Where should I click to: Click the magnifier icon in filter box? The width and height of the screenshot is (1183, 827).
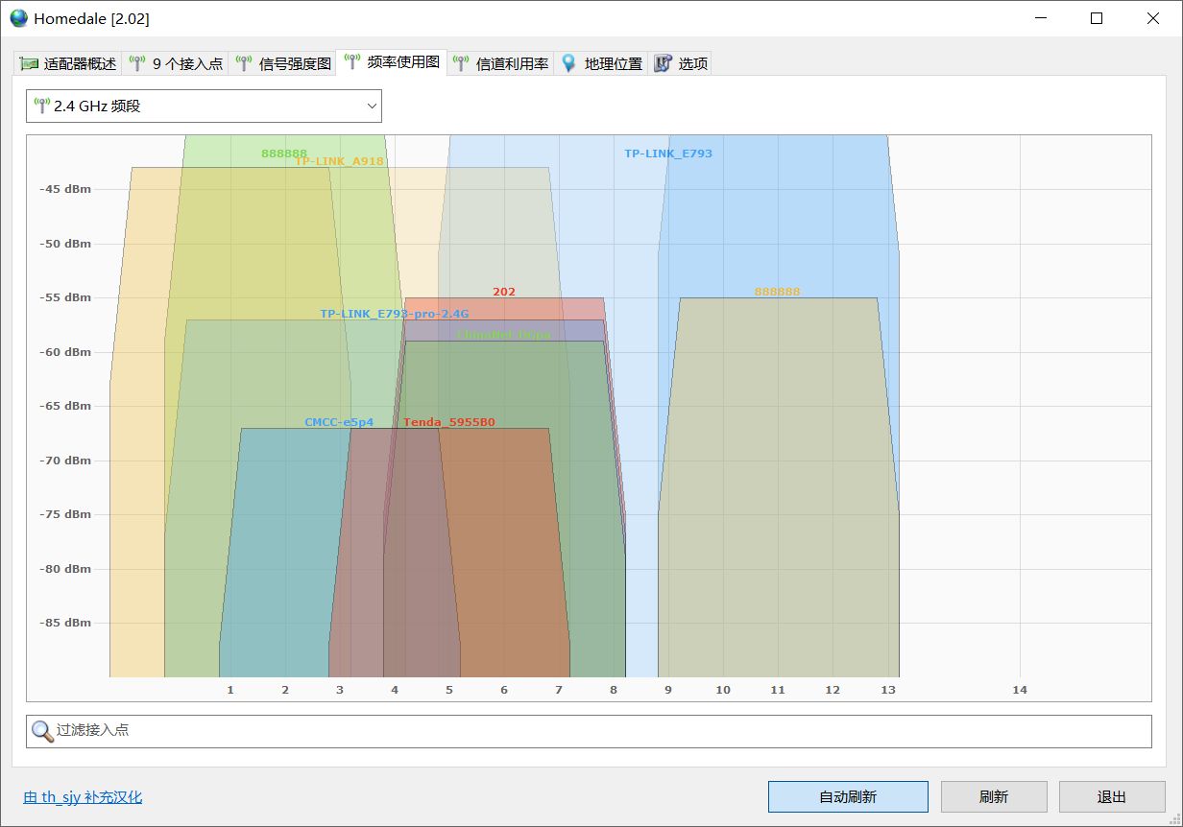tap(42, 731)
